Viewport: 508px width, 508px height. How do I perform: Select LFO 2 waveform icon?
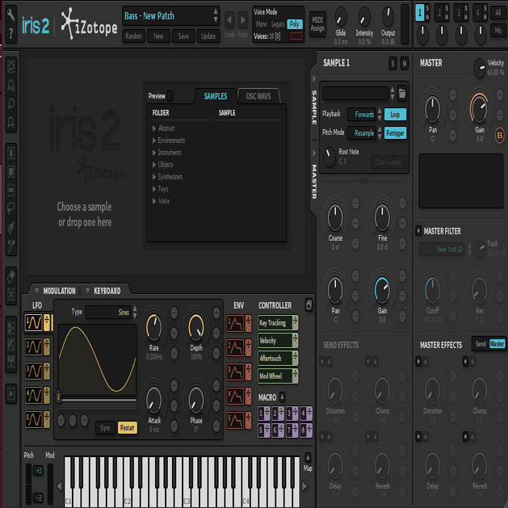coord(34,347)
